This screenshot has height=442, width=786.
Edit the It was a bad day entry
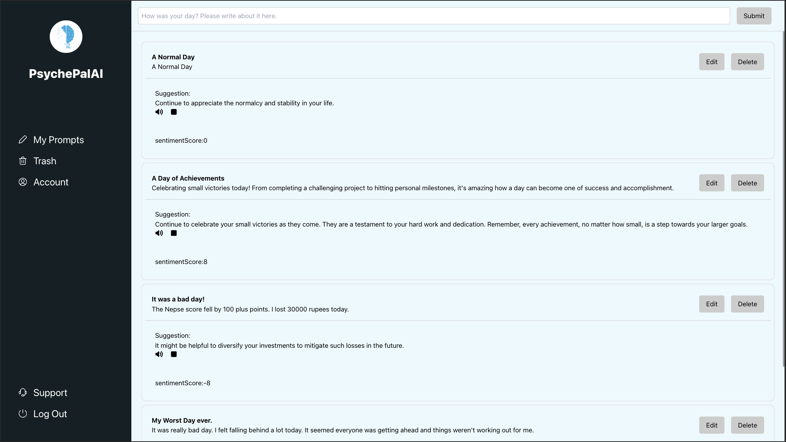tap(711, 304)
